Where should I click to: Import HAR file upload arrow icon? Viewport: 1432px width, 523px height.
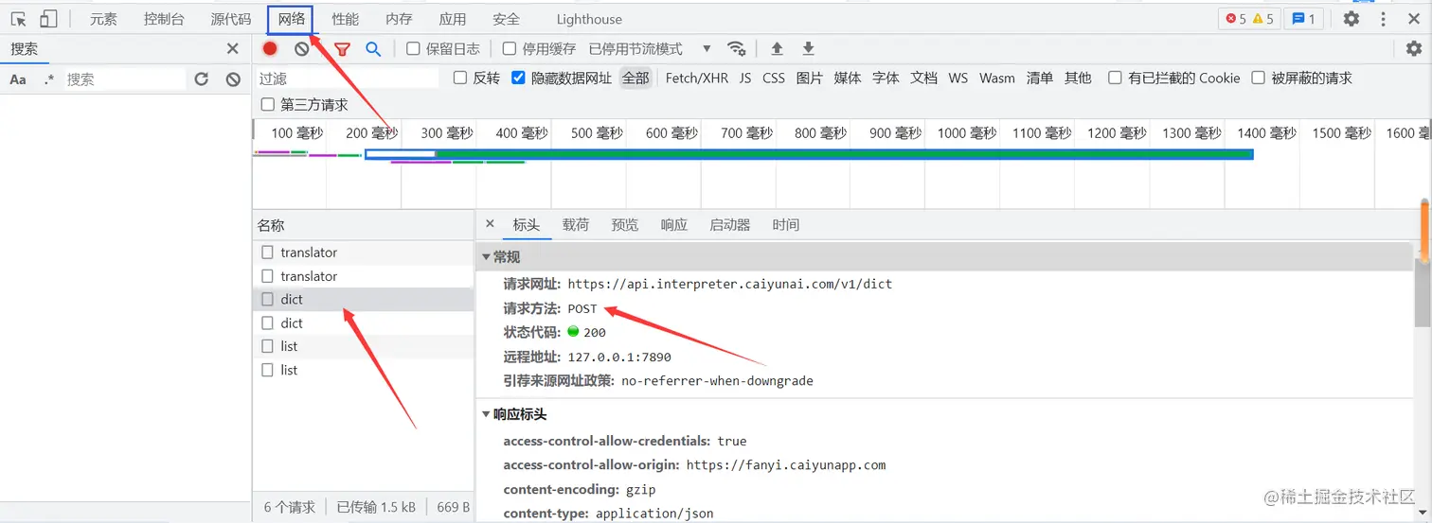[x=777, y=49]
